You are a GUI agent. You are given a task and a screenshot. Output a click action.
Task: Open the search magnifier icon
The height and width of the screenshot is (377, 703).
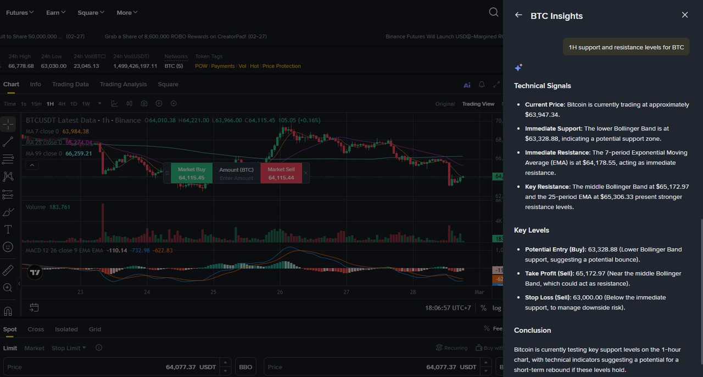(494, 12)
